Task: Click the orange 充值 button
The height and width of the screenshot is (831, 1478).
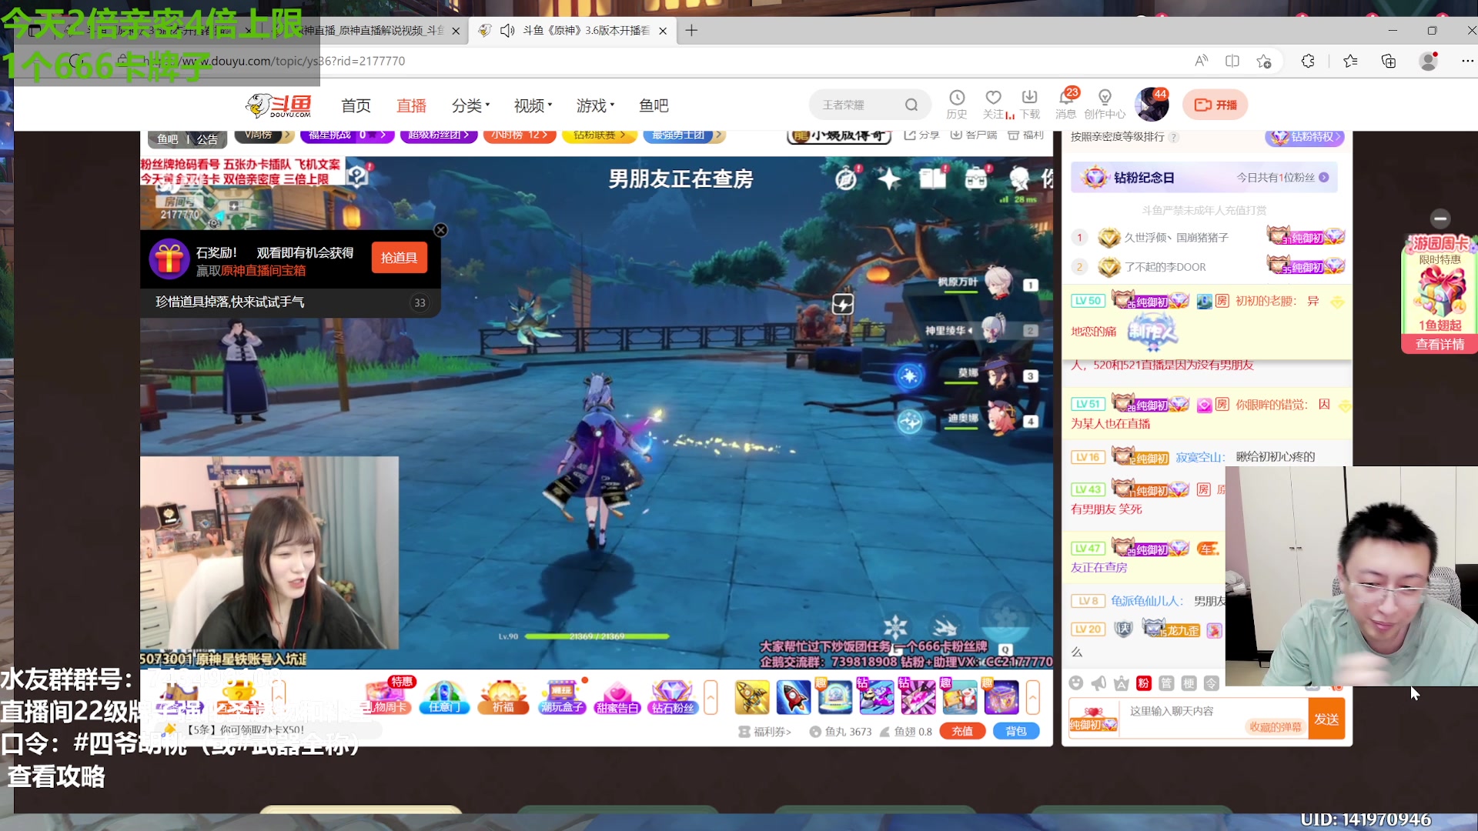Action: (962, 732)
